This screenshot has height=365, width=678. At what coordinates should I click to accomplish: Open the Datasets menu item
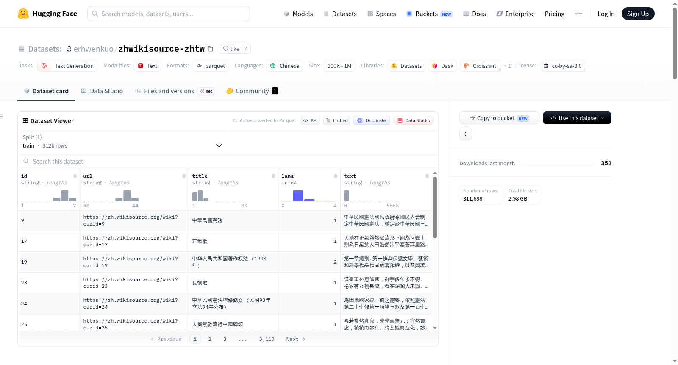(x=340, y=14)
